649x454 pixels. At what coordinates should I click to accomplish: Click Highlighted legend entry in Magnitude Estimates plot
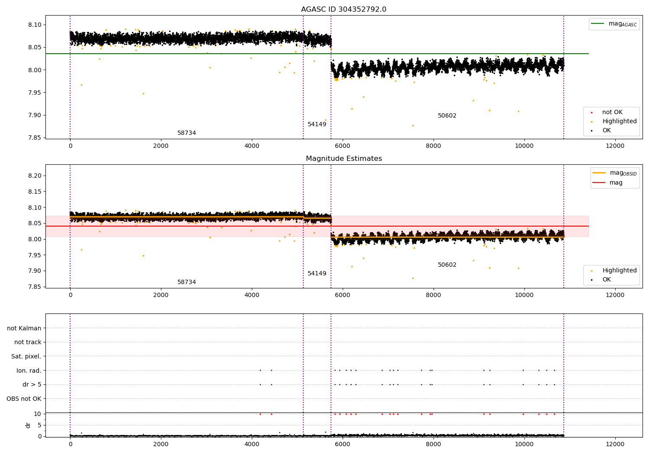tap(620, 271)
